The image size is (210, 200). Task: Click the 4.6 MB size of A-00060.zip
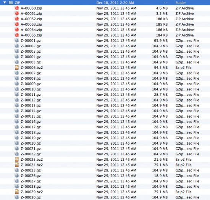(x=162, y=8)
